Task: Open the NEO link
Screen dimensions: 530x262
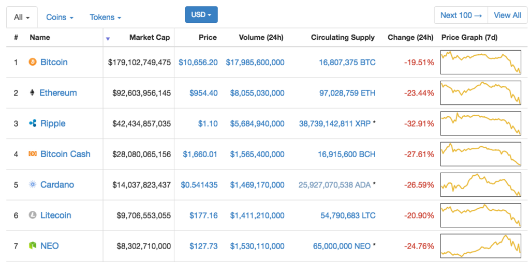Action: [49, 246]
